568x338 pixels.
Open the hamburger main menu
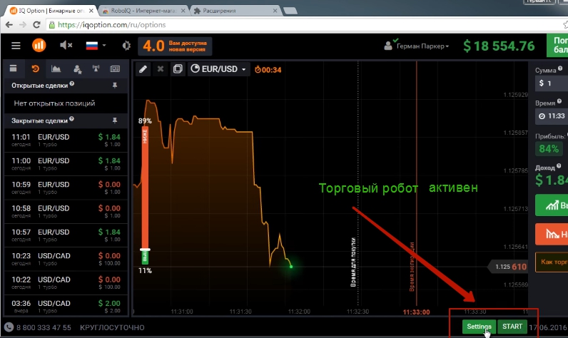(x=16, y=46)
